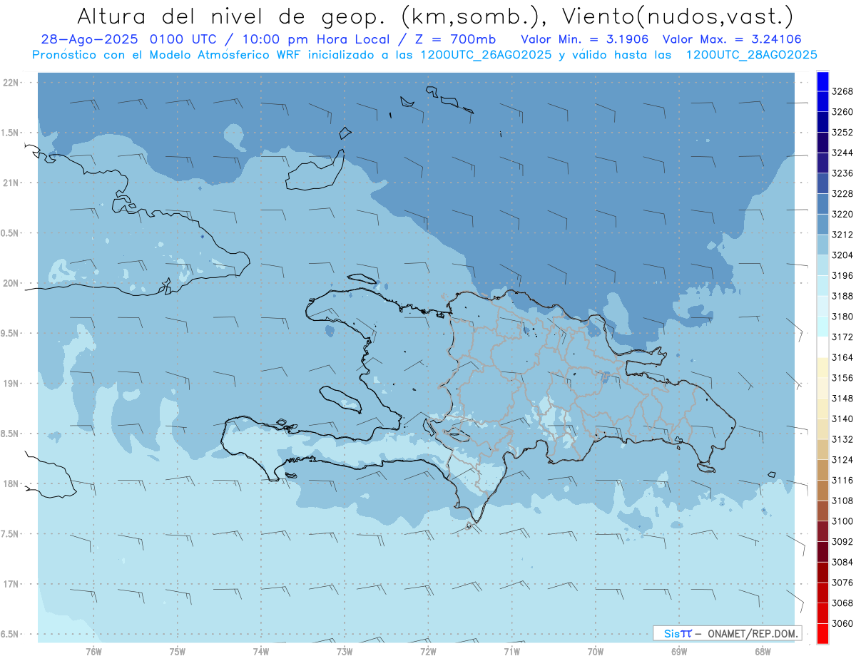Click the 3252 colorbar value
856x661 pixels.
click(842, 133)
